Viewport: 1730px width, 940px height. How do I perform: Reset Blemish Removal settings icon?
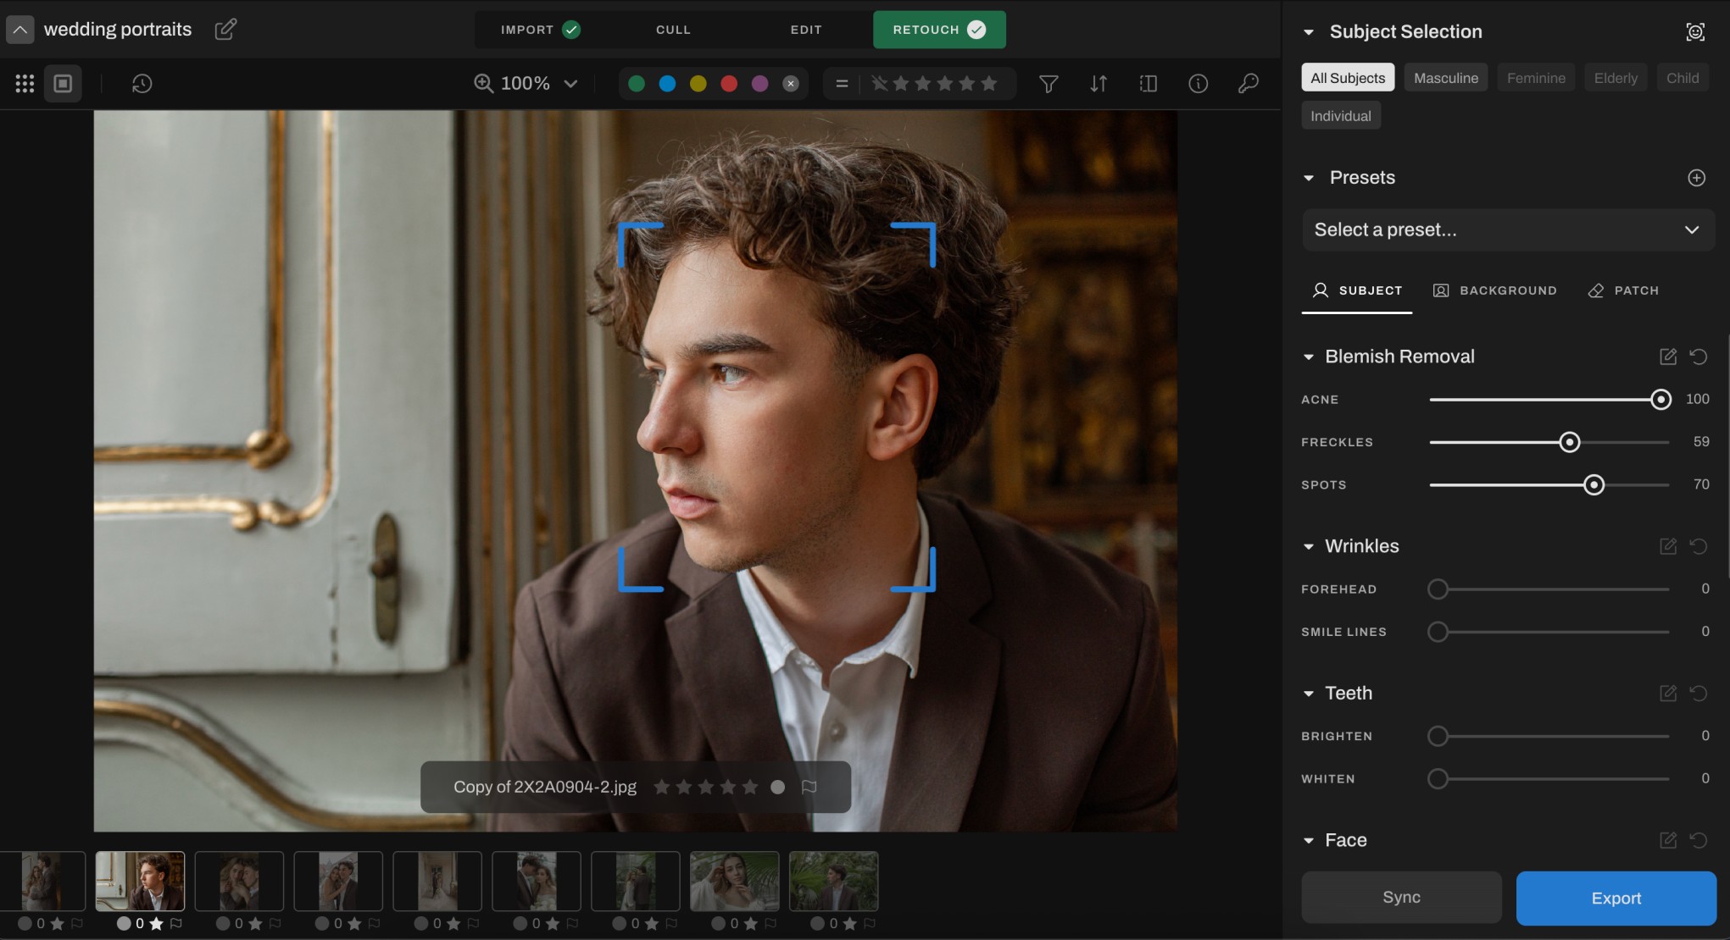click(1698, 357)
